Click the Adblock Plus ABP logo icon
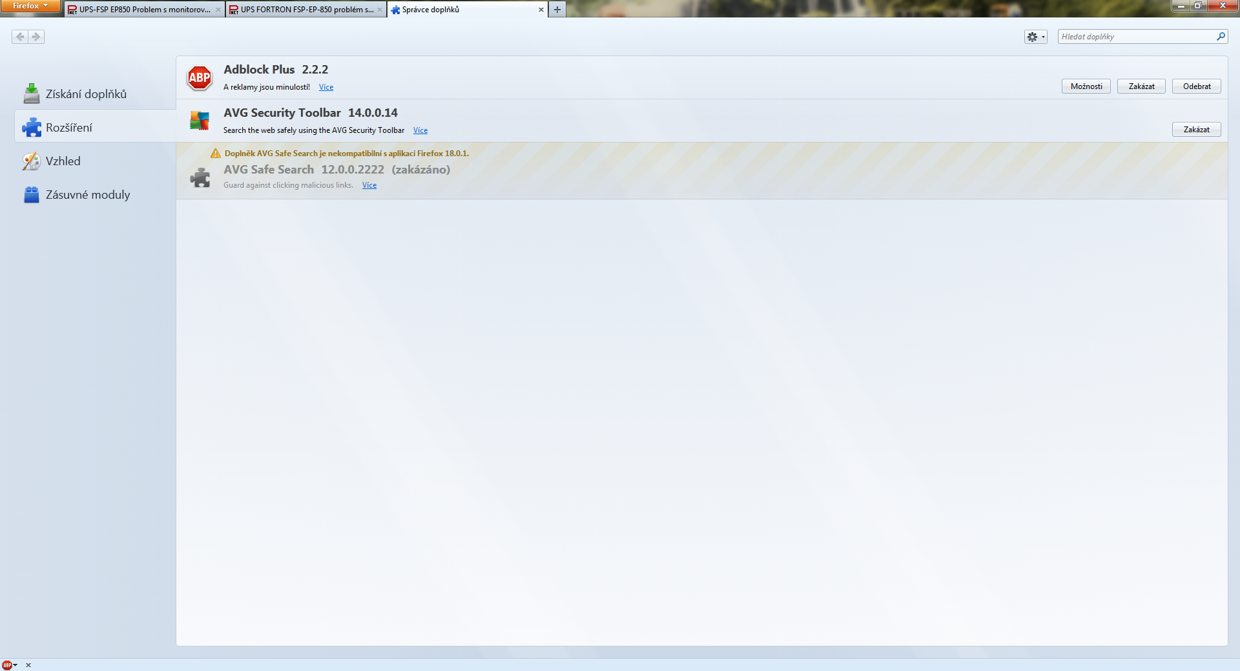Screen dimensions: 1240x671 [200, 78]
